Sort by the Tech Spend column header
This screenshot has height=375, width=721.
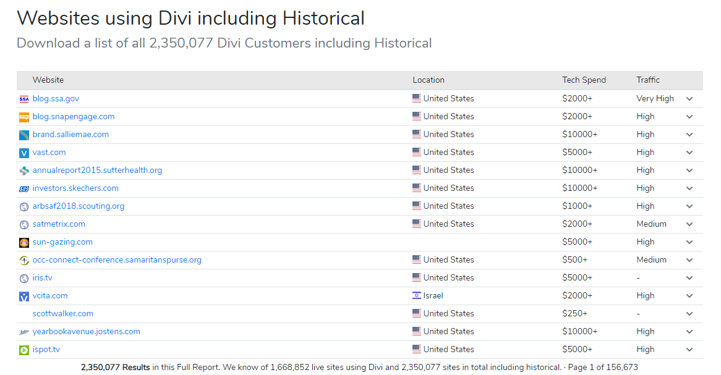coord(584,80)
